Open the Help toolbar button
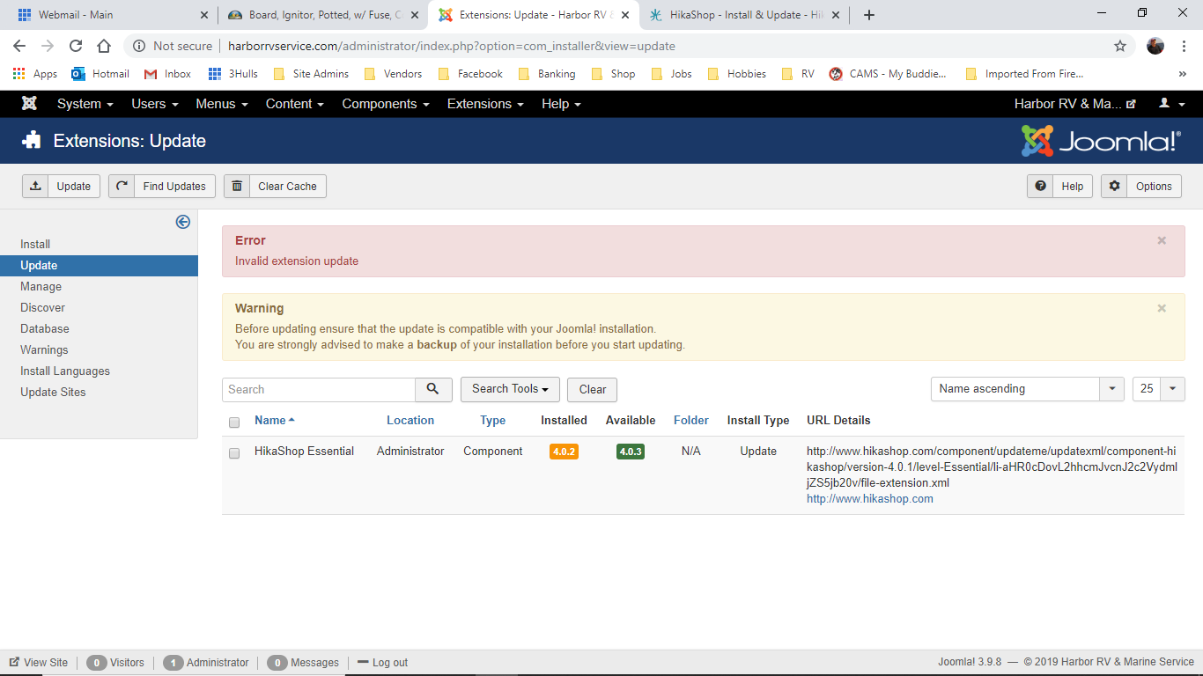 pyautogui.click(x=1060, y=186)
